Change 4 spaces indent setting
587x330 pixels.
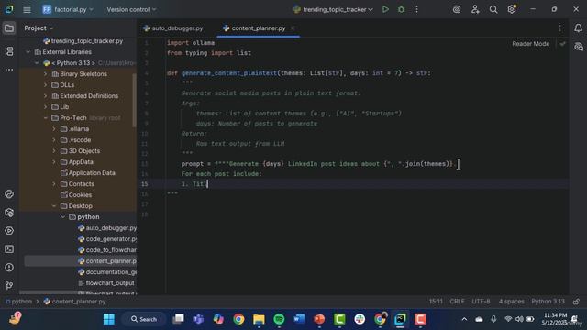point(512,302)
